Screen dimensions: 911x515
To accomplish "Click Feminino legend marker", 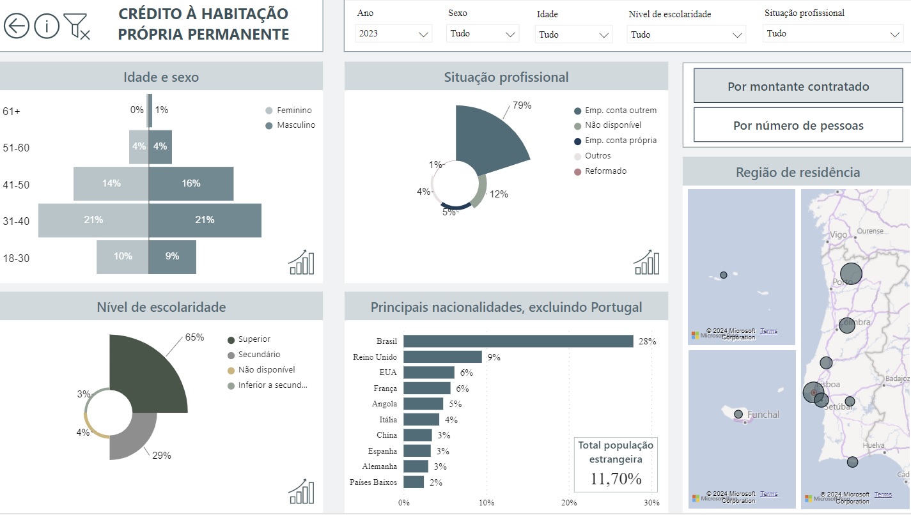I will pyautogui.click(x=269, y=111).
